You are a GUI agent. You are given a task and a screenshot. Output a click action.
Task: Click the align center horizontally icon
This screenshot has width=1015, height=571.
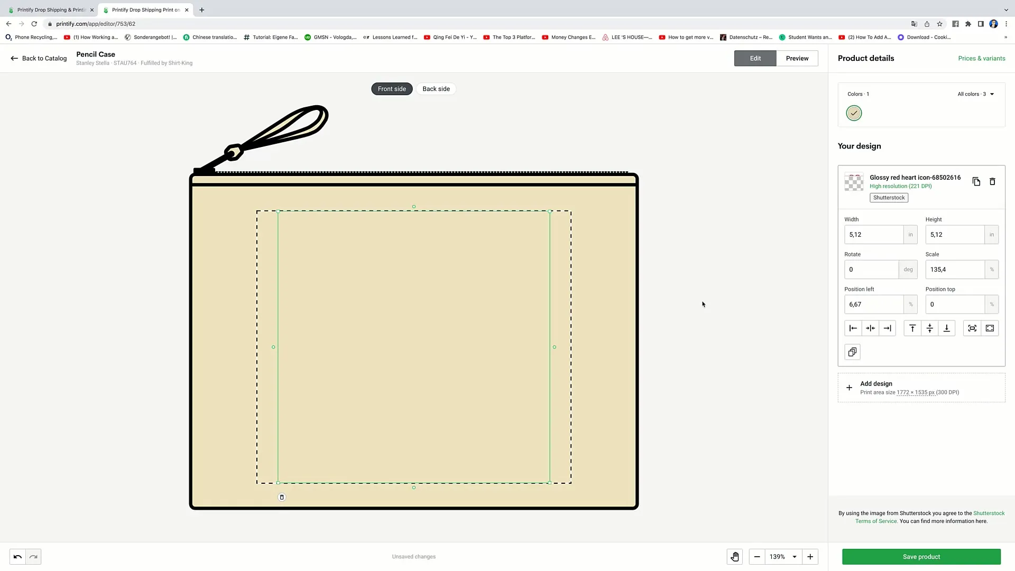(869, 328)
